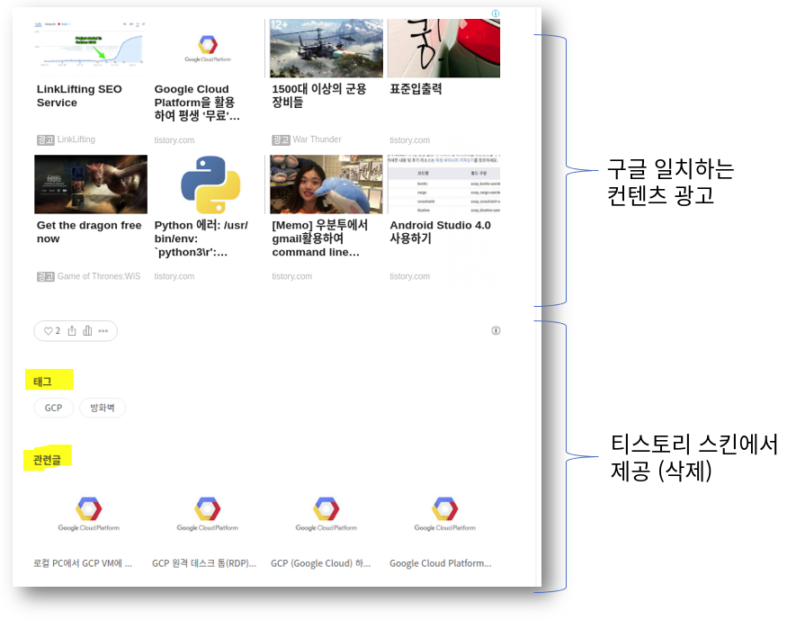Open the Google Cloud Platform logo thumbnail in ads
This screenshot has width=805, height=620.
208,48
